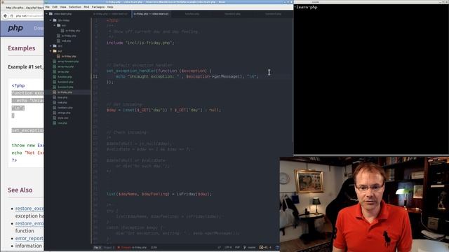Open the Help menu
449x252 pixels.
tap(110, 7)
